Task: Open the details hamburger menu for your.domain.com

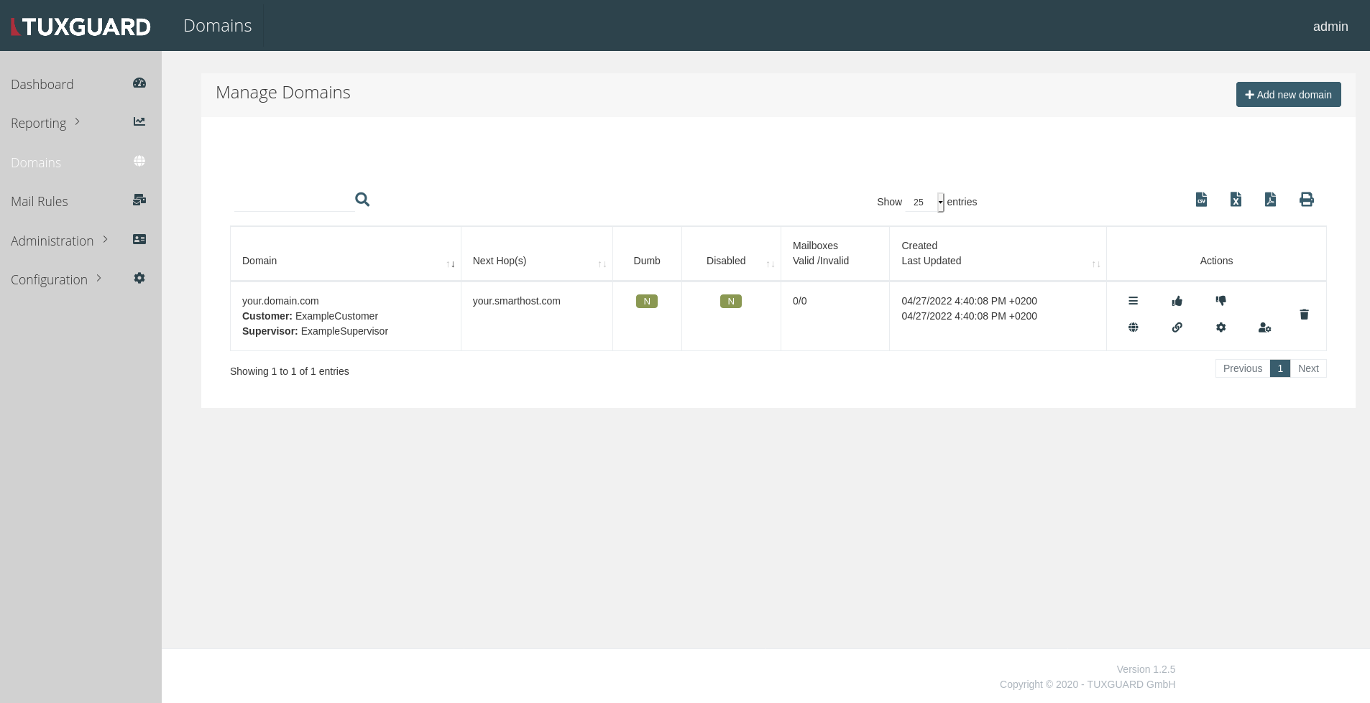Action: pos(1134,301)
